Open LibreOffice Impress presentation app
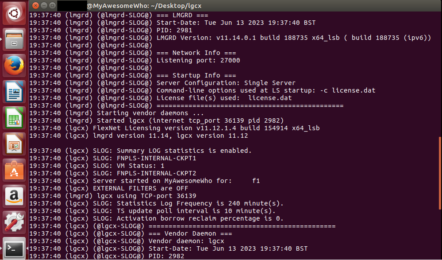This screenshot has height=260, width=442. point(14,144)
